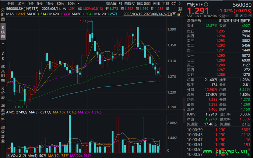Viewport: 253px width, 158px height.
Task: Open the 工具 tools menu
Action: tap(166, 4)
